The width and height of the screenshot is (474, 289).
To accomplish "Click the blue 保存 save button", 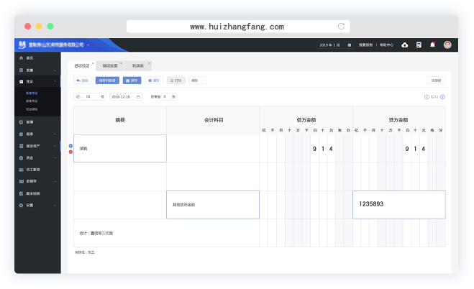I will [132, 81].
